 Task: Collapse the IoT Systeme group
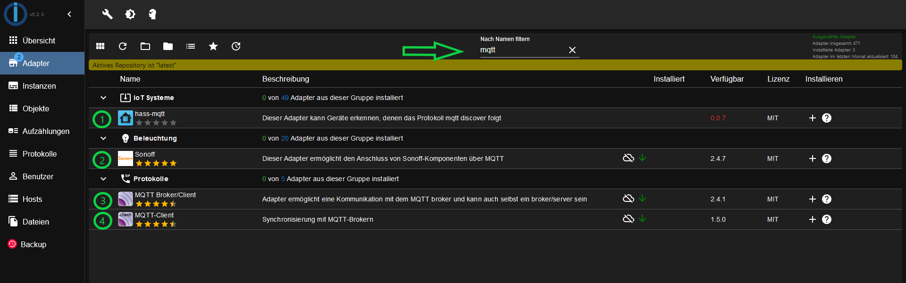[103, 98]
